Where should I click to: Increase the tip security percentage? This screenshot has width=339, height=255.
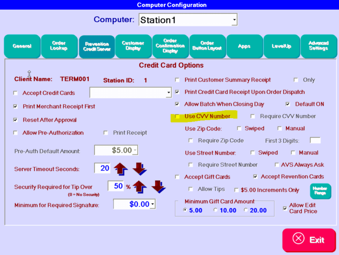pos(139,187)
